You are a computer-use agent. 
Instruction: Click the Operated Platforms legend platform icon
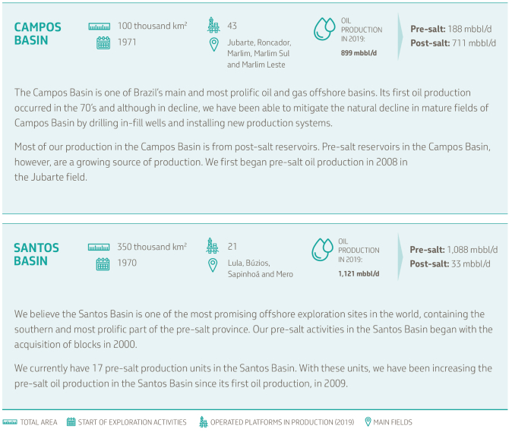pyautogui.click(x=203, y=422)
